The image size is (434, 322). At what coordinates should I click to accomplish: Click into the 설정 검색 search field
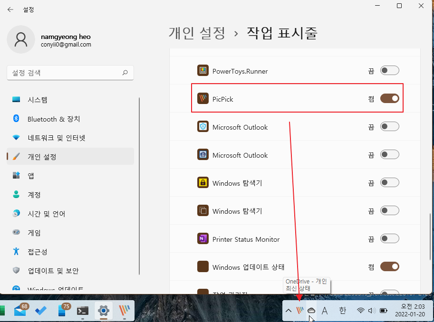click(x=70, y=73)
